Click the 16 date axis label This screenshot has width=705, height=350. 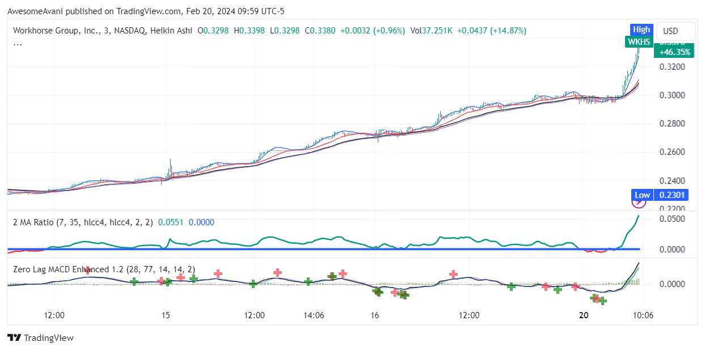click(374, 315)
